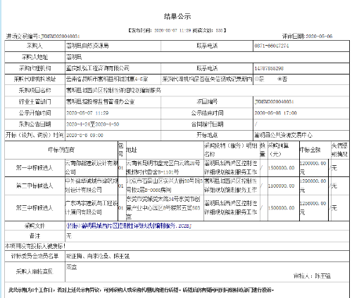The height and width of the screenshot is (298, 352).
Task: Click 采购人 value 自然资源局
Action: [87, 46]
